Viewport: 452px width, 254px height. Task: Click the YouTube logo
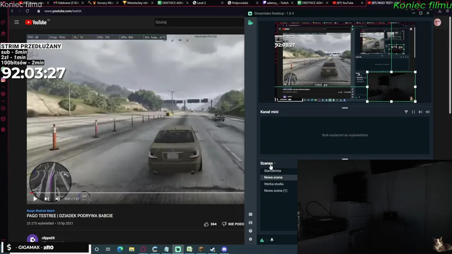(36, 22)
